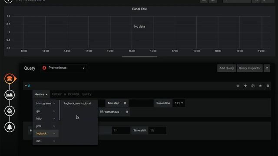Collapse query row A
Viewport: 278px width, 156px height.
click(26, 86)
